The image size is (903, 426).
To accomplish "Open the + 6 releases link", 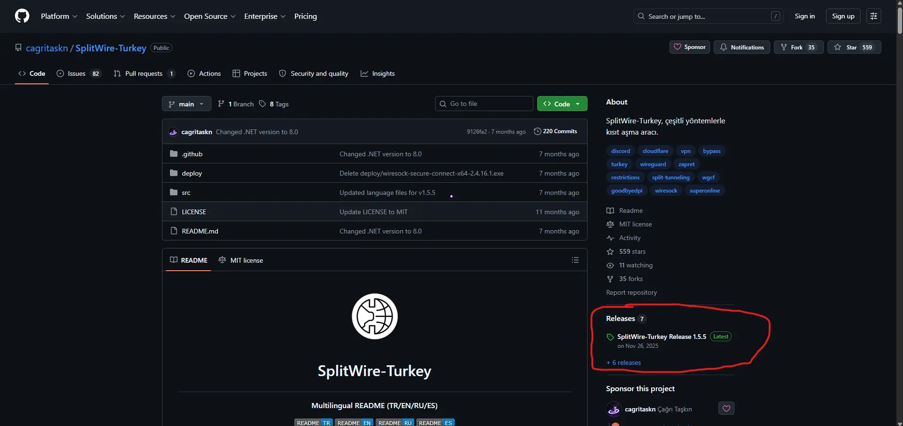I will point(623,362).
